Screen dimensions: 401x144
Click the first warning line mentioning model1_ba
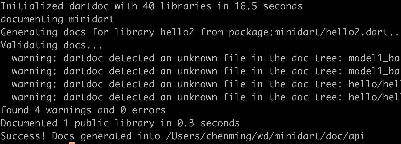[x=205, y=58]
